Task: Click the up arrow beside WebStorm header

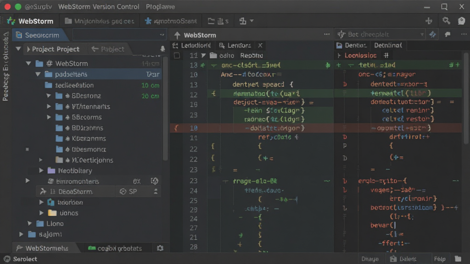Action: pos(177,35)
